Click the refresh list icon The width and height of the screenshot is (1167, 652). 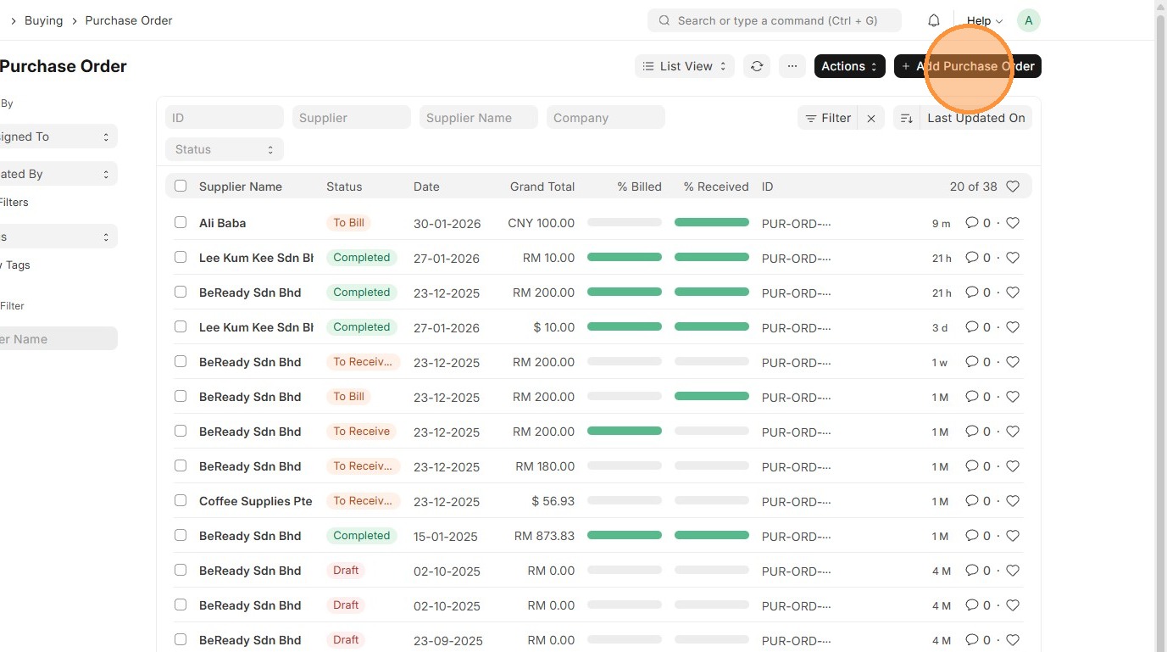coord(757,66)
